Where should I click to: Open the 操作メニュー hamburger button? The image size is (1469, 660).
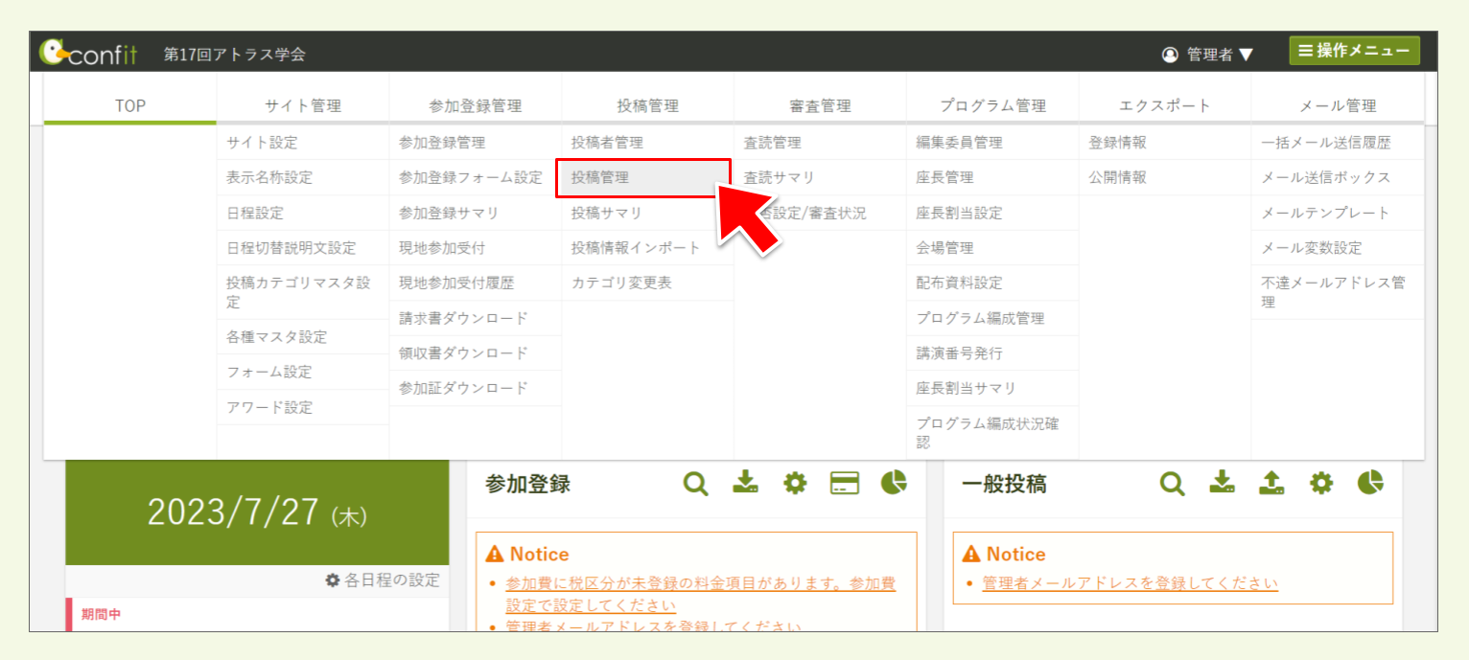1354,51
